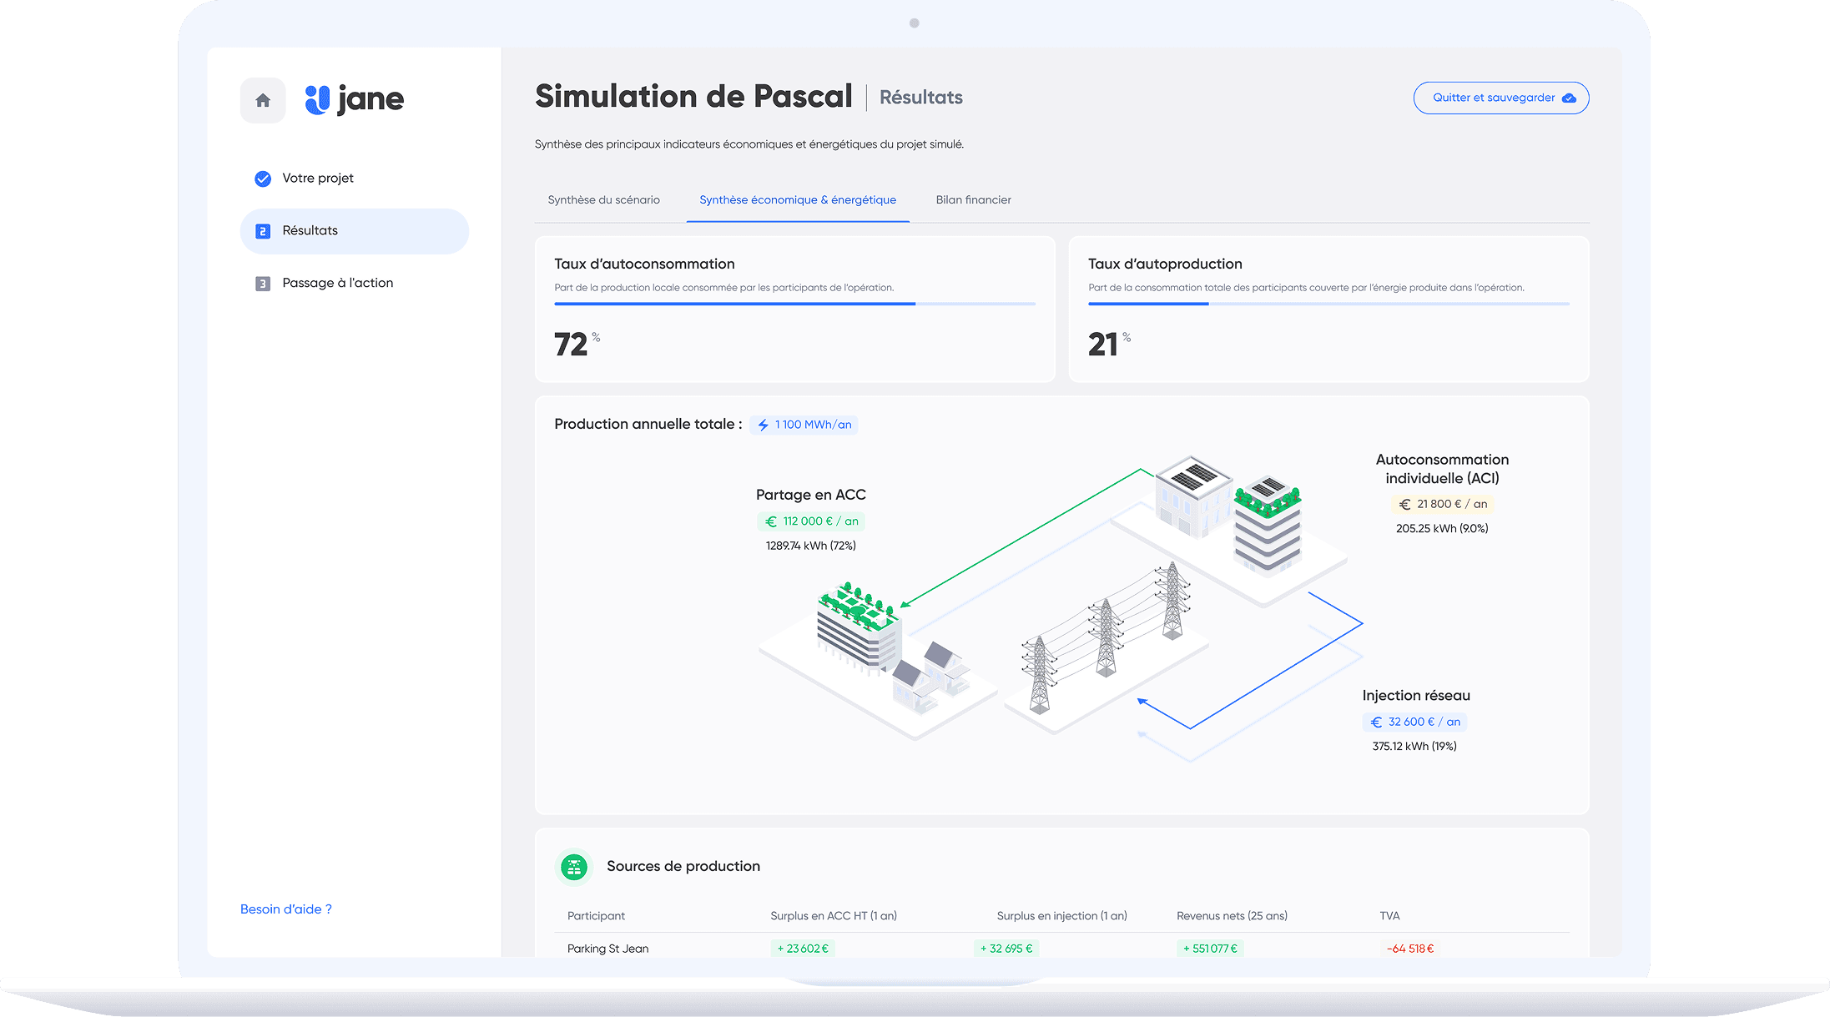This screenshot has height=1017, width=1830.
Task: Select step 3 Passage à l'action
Action: [336, 284]
